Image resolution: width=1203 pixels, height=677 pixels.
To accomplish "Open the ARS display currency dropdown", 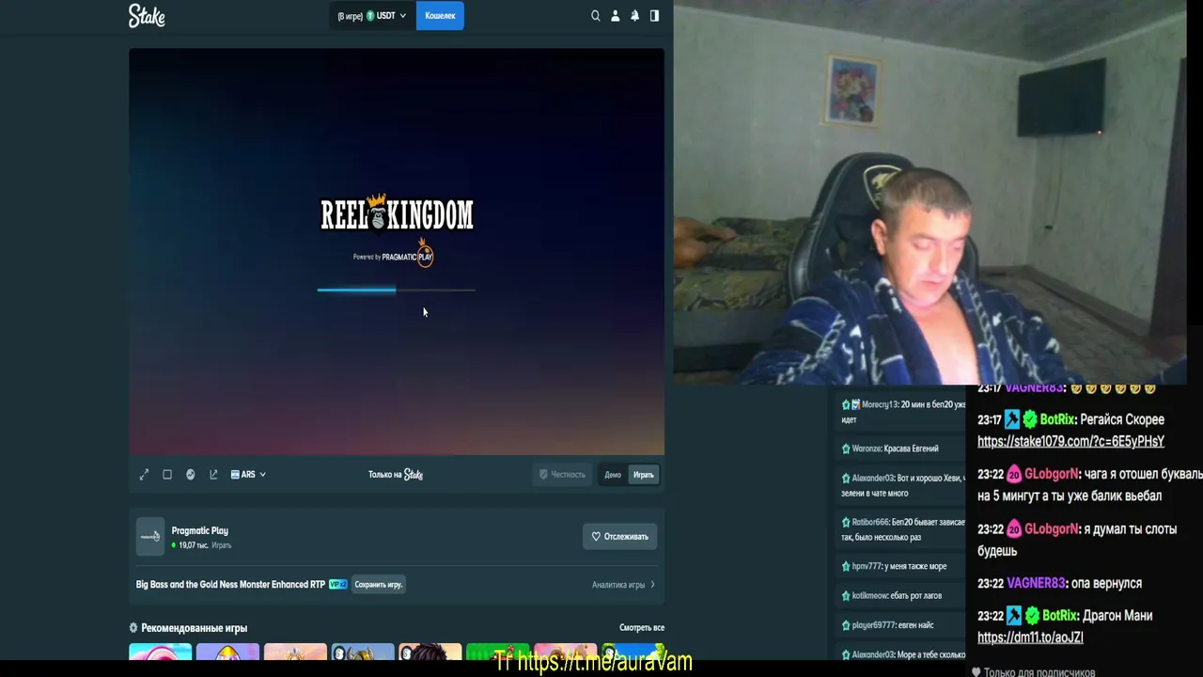I will pyautogui.click(x=248, y=475).
